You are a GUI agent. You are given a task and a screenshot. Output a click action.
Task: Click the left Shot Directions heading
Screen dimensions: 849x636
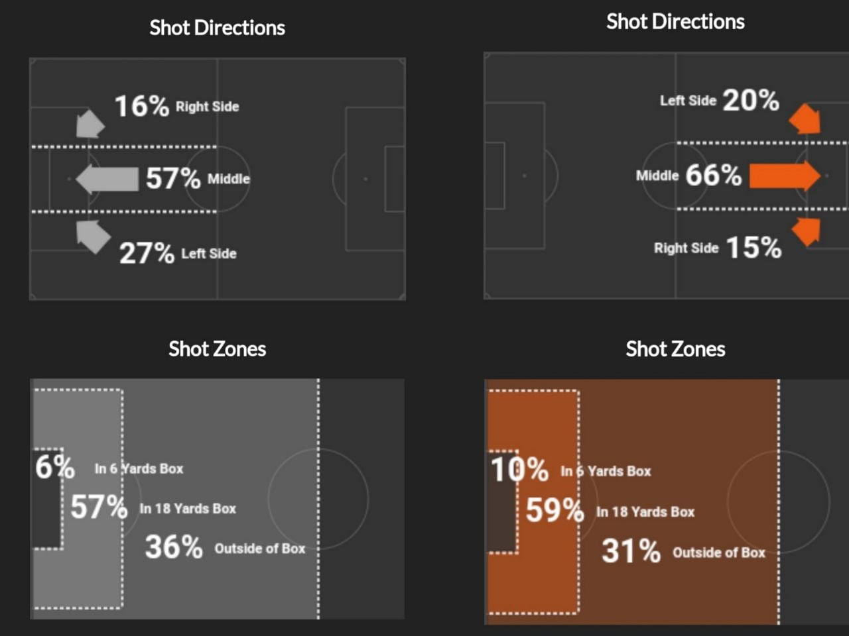(217, 28)
